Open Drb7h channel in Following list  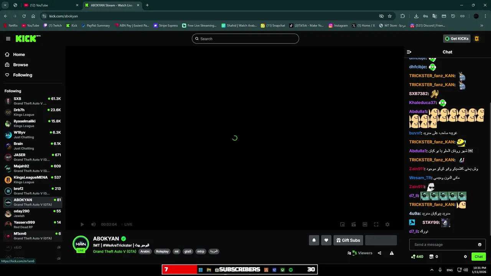pyautogui.click(x=33, y=112)
